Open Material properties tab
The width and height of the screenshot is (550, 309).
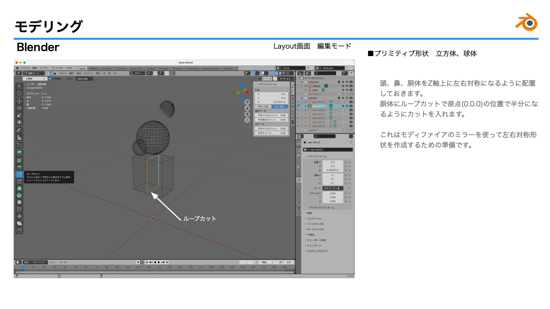(299, 214)
